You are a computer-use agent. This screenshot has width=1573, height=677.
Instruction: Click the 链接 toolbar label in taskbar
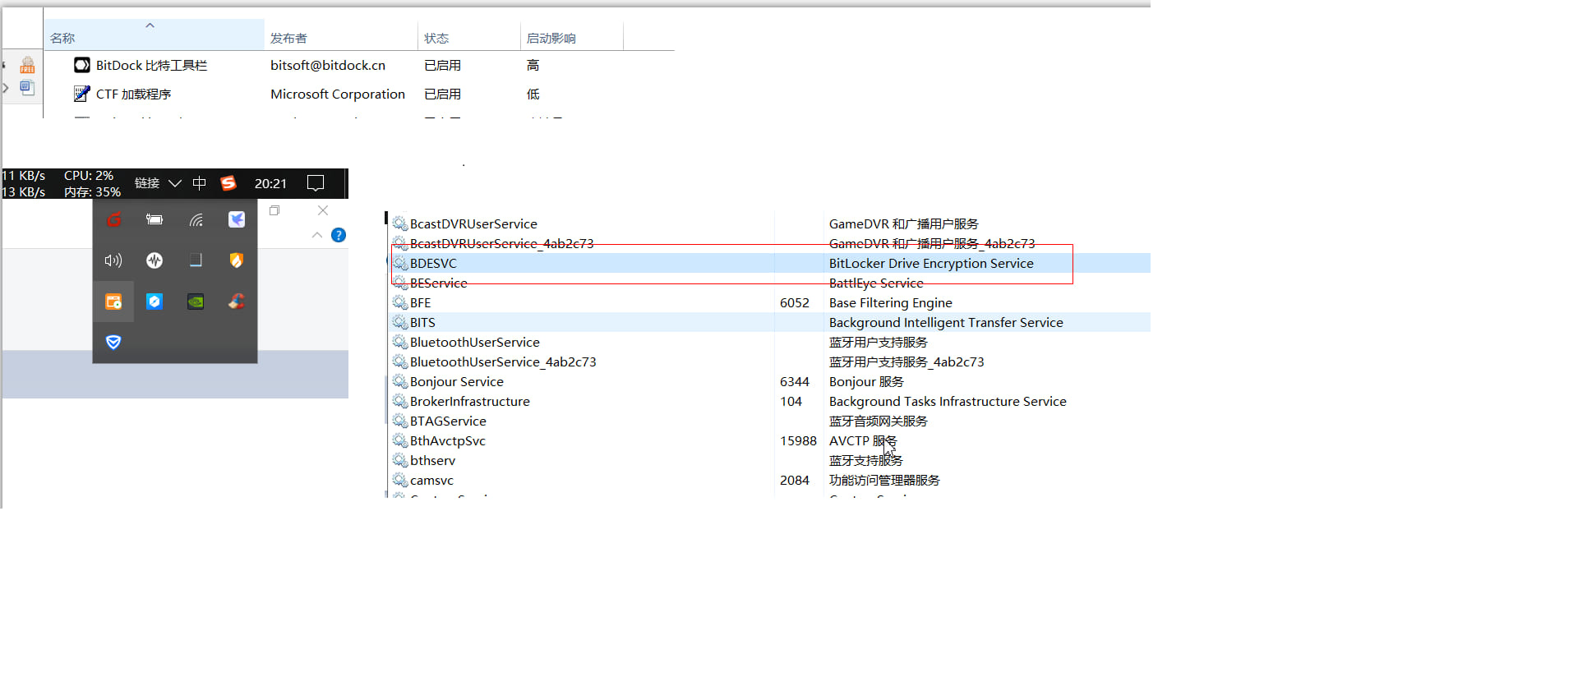tap(147, 183)
